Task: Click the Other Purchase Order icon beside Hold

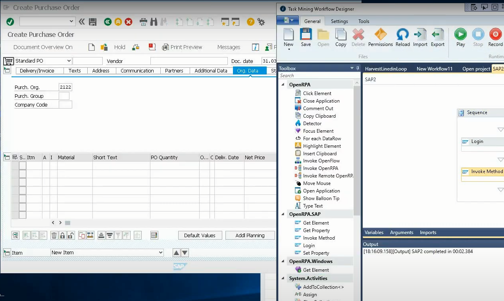Action: coord(104,47)
